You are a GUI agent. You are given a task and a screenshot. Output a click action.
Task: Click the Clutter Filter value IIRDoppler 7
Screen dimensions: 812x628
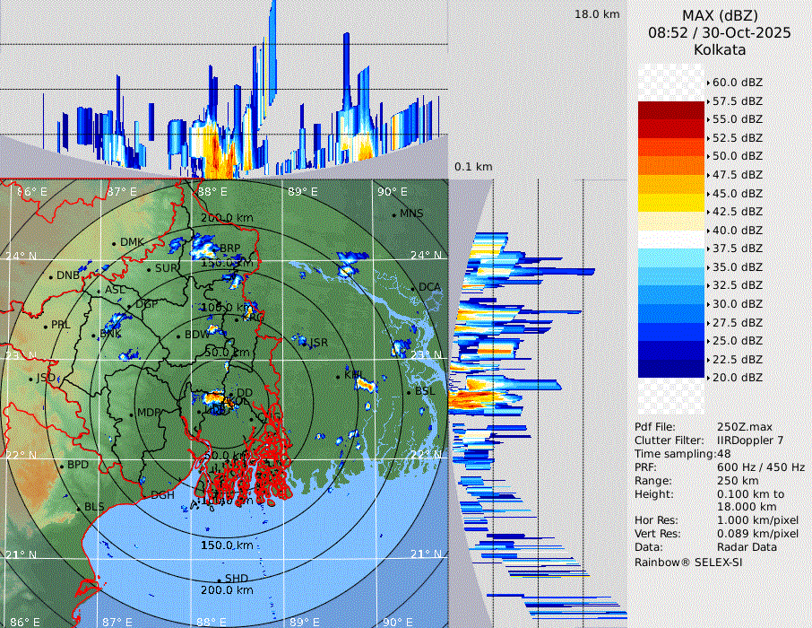click(752, 440)
